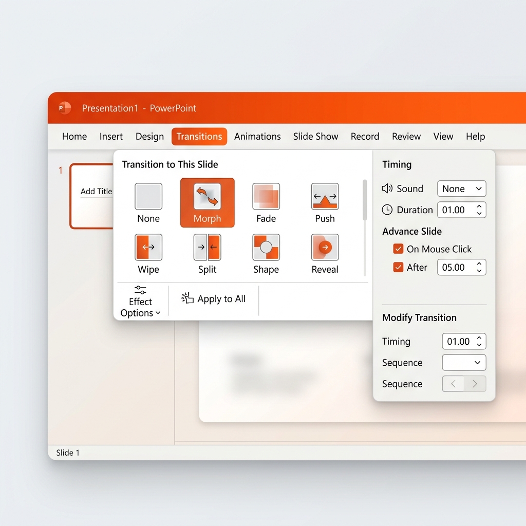The width and height of the screenshot is (526, 526).
Task: Select the Wipe transition
Action: pyautogui.click(x=148, y=254)
